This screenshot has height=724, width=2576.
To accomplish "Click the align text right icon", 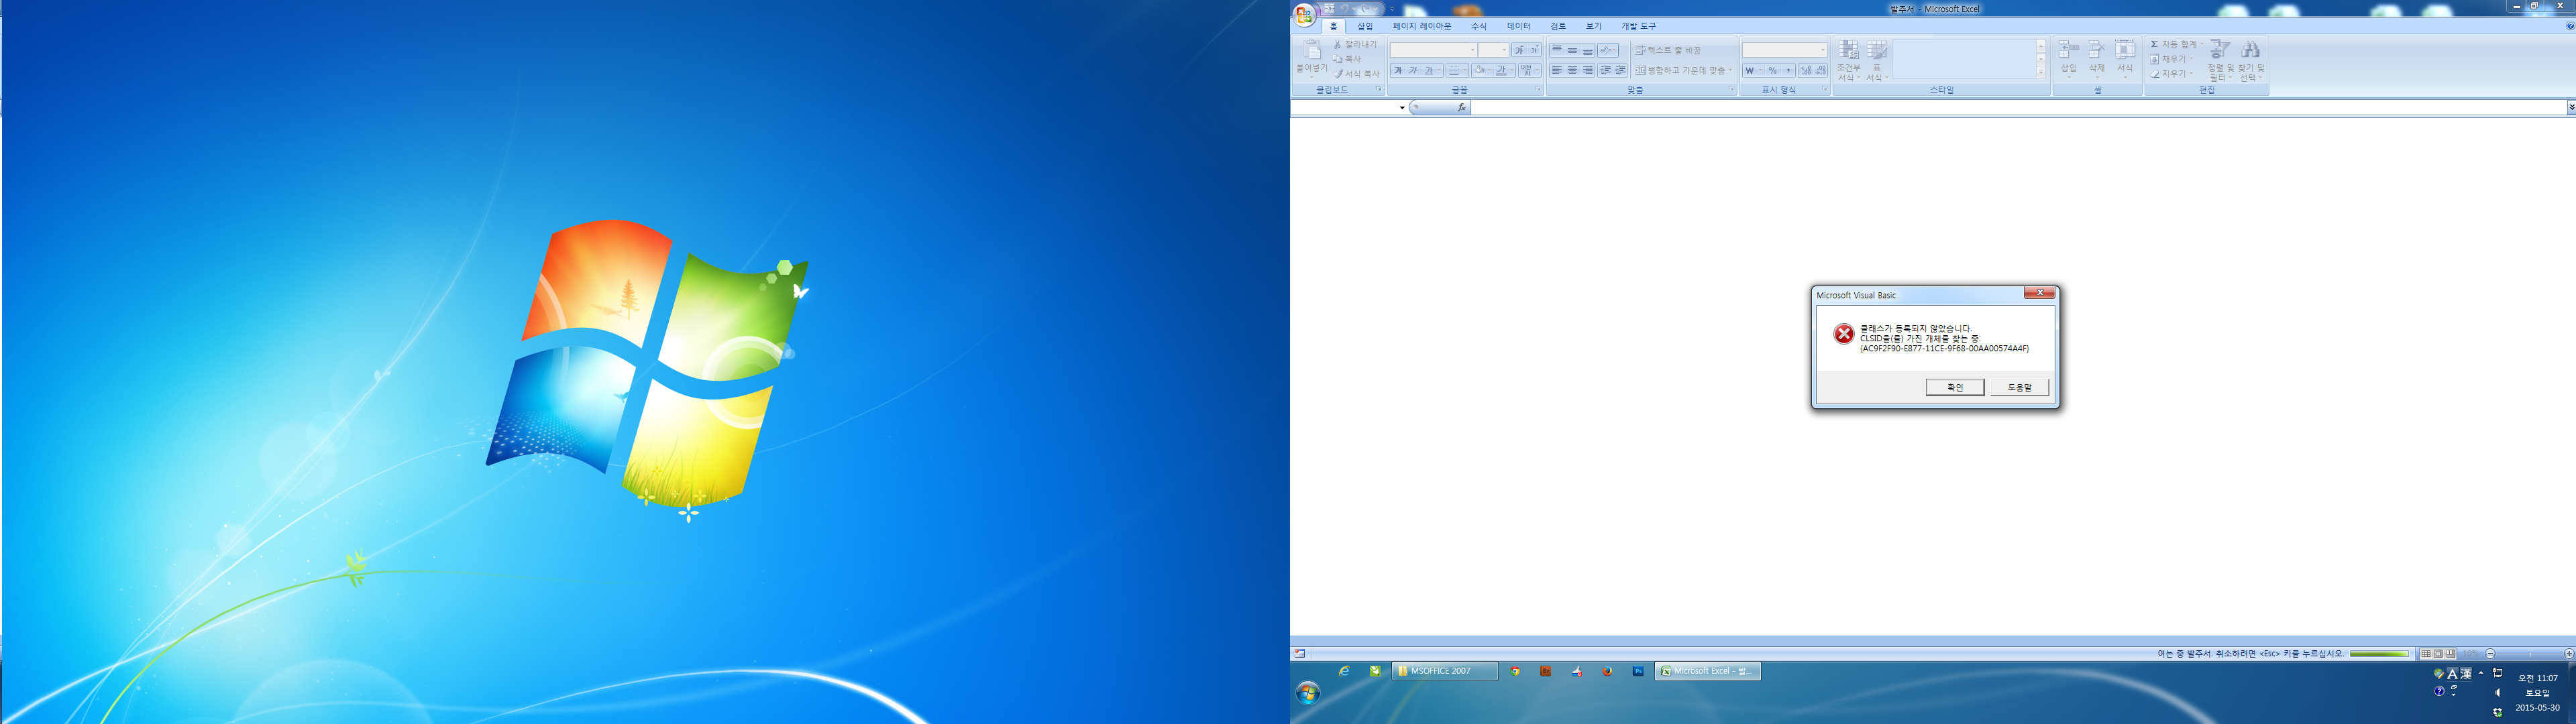I will click(1587, 70).
